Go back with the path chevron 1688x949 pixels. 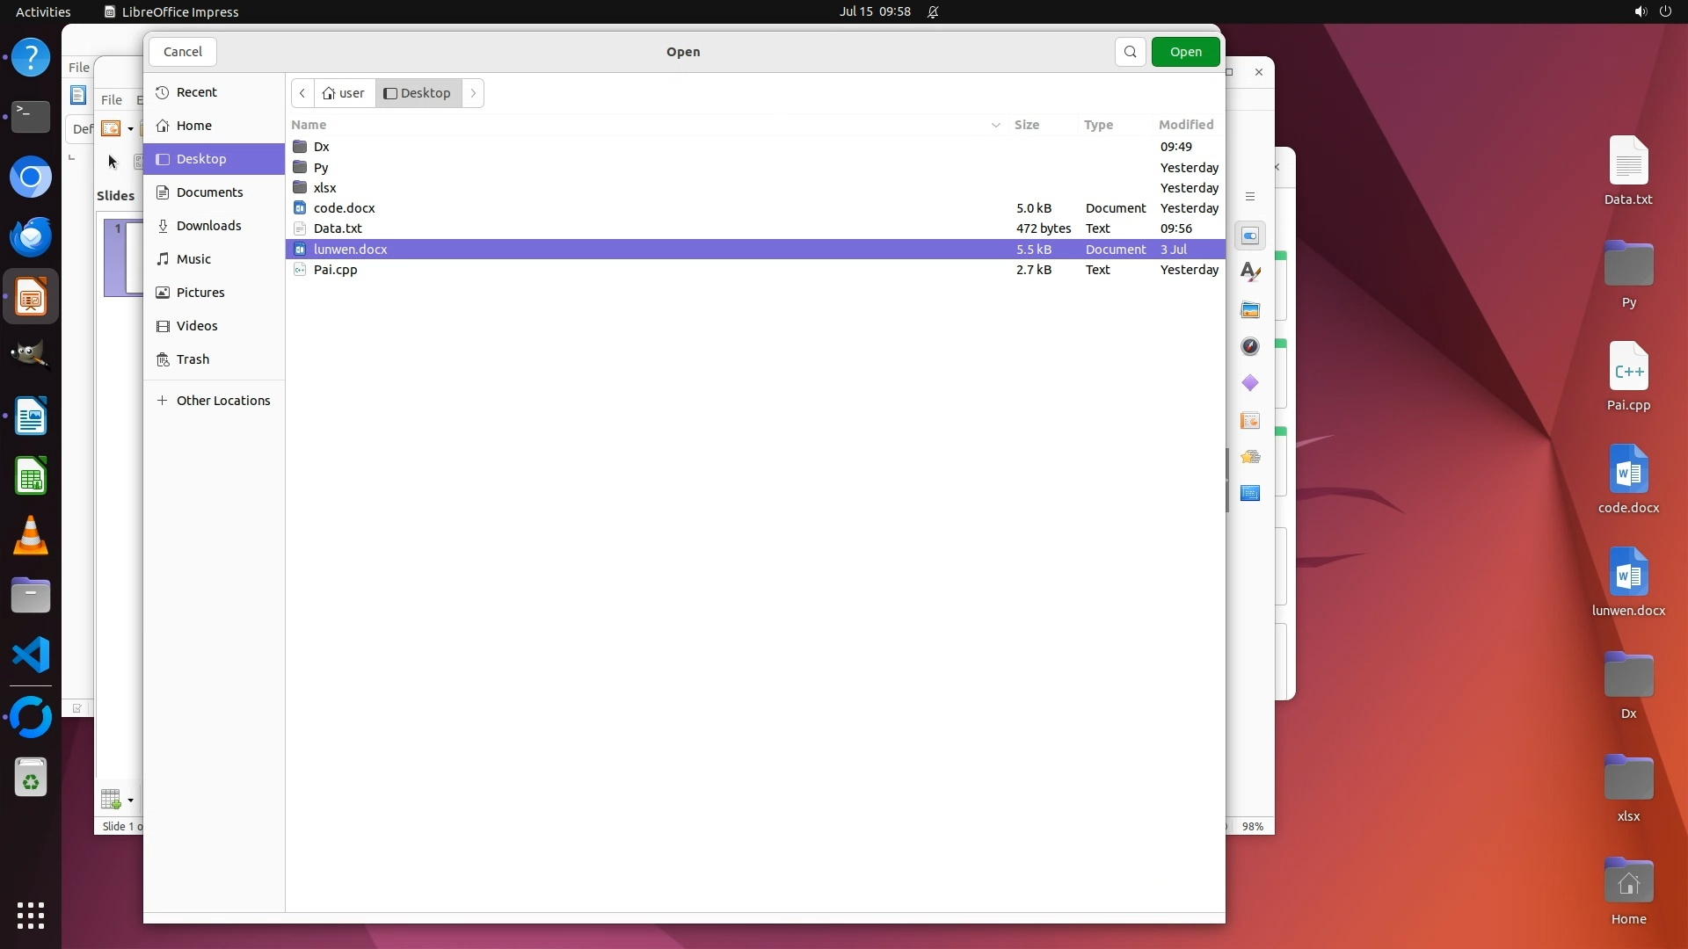click(x=302, y=93)
